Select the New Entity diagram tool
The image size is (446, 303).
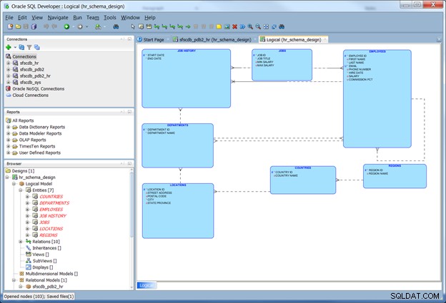(x=141, y=26)
